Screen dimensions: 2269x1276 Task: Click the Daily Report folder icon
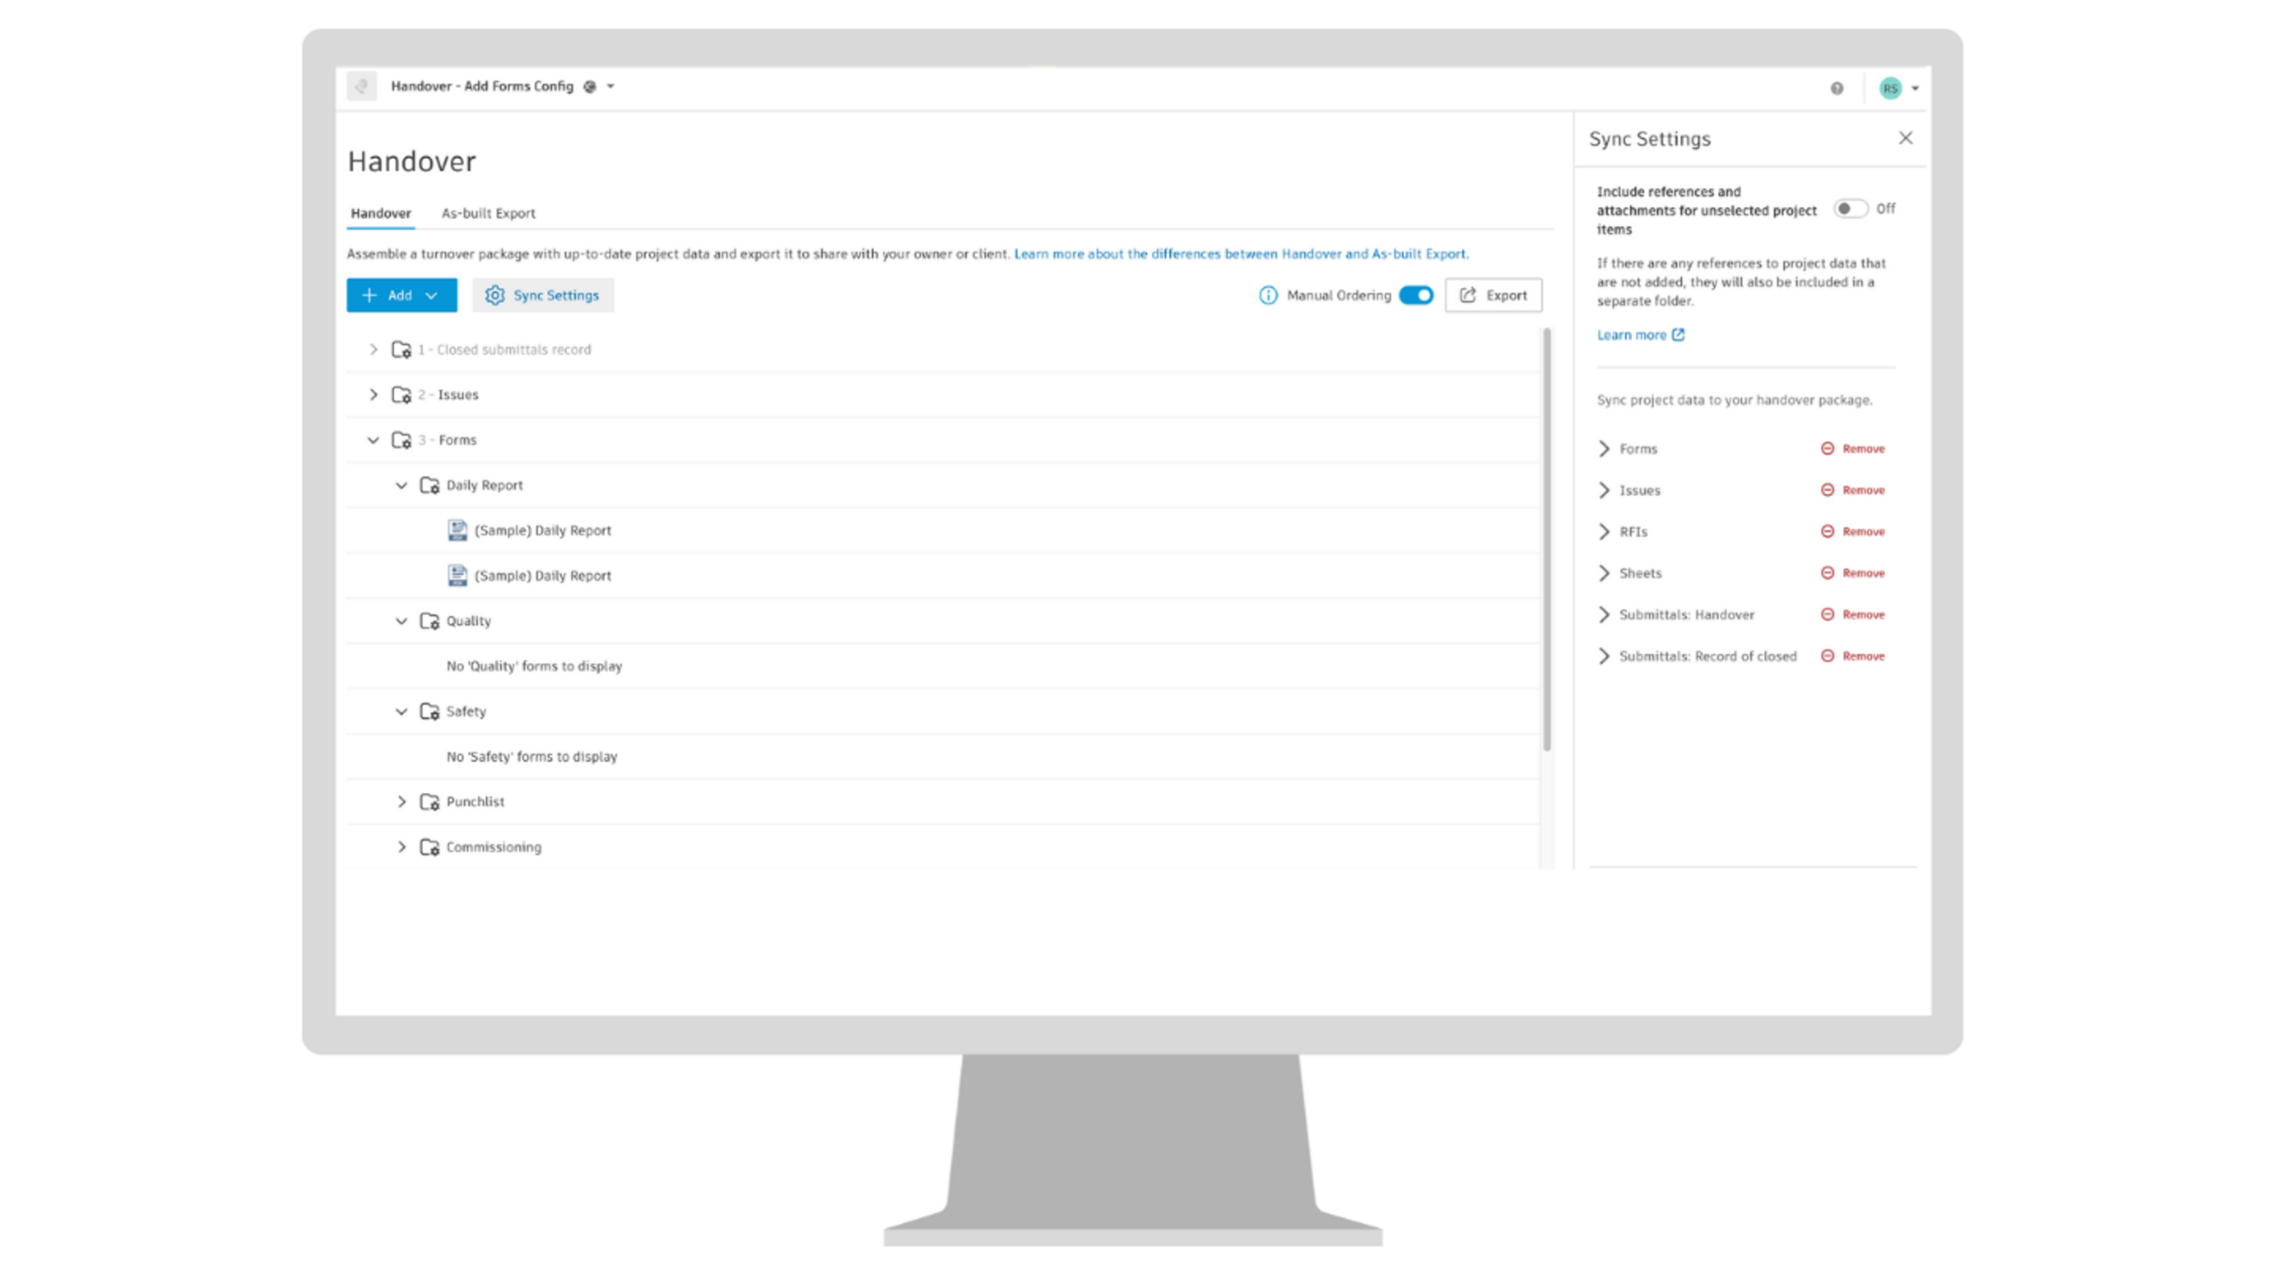pyautogui.click(x=430, y=485)
